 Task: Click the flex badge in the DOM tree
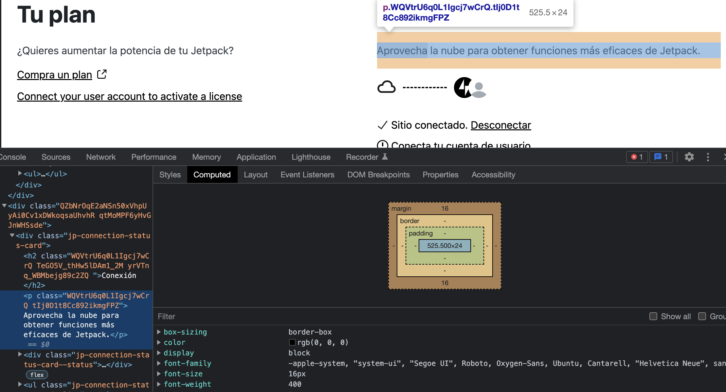point(37,375)
